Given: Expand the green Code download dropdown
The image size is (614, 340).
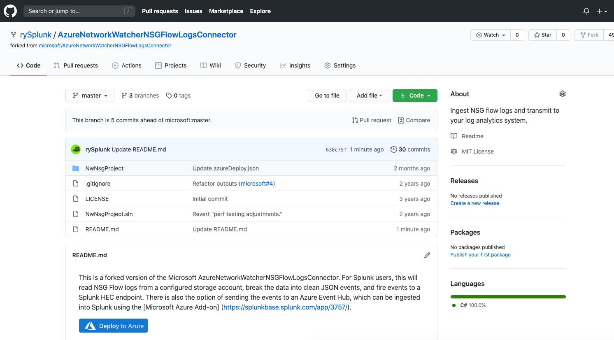Looking at the screenshot, I should tap(415, 95).
